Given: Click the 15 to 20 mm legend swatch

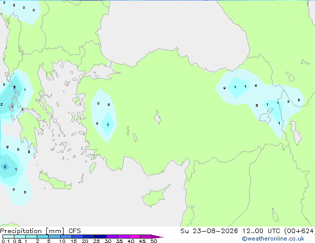Looking at the screenshot, I should [x=78, y=237].
